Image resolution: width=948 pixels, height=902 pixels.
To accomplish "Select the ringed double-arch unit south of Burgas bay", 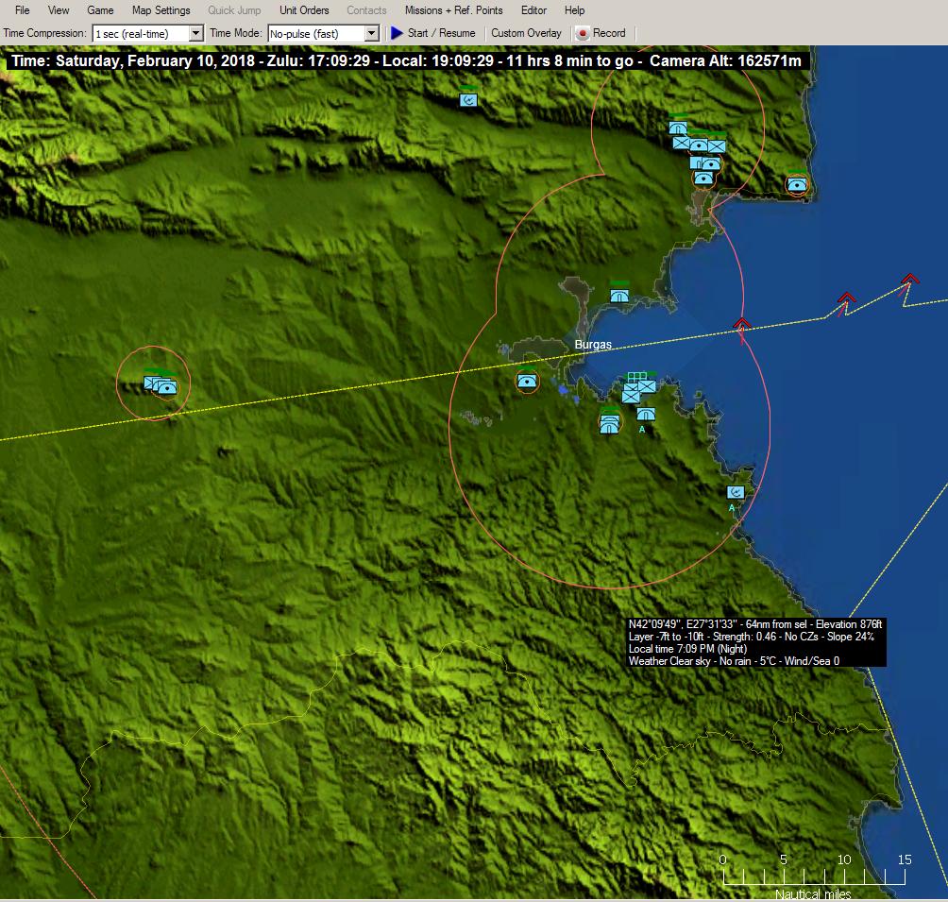I will (x=610, y=424).
